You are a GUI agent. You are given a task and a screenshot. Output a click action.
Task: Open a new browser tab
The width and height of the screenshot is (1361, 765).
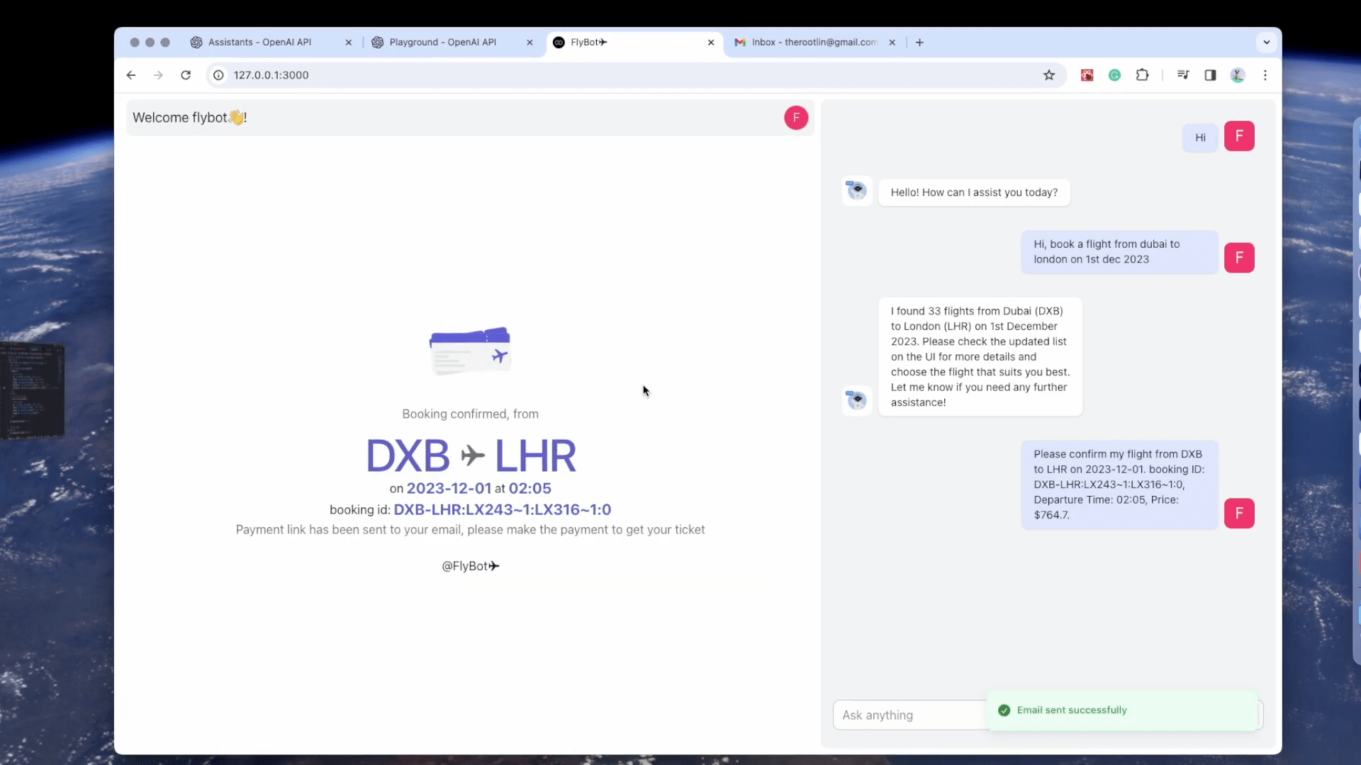pos(919,42)
